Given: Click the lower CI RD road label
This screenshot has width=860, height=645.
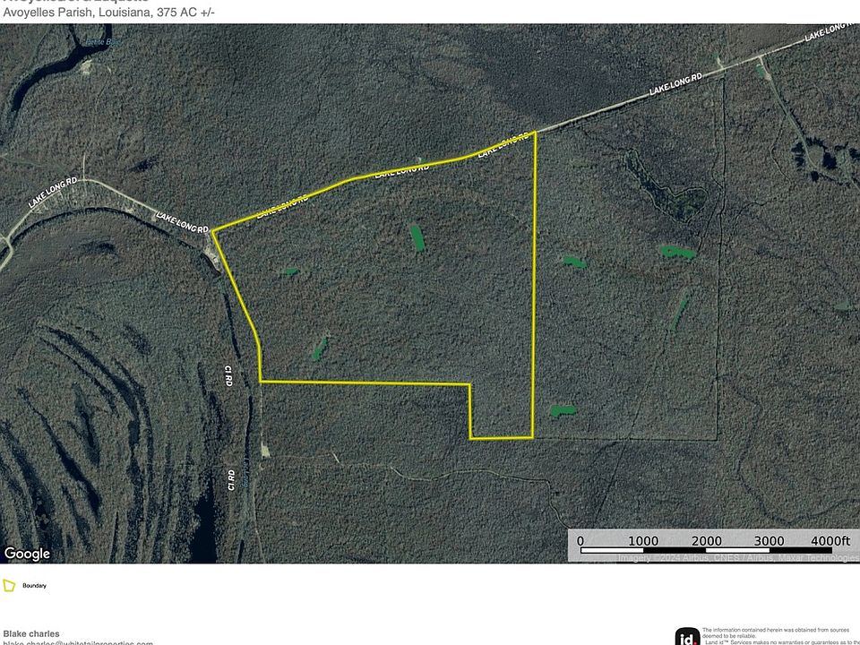Looking at the screenshot, I should [230, 479].
